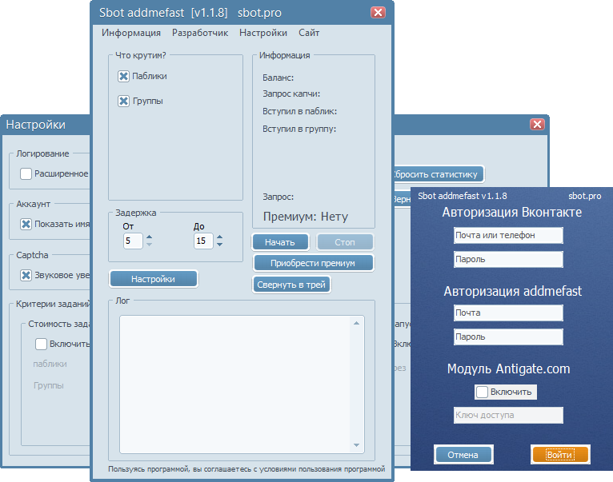This screenshot has width=613, height=482.
Task: Click the Вступил в паблик: label
Action: pyautogui.click(x=299, y=111)
